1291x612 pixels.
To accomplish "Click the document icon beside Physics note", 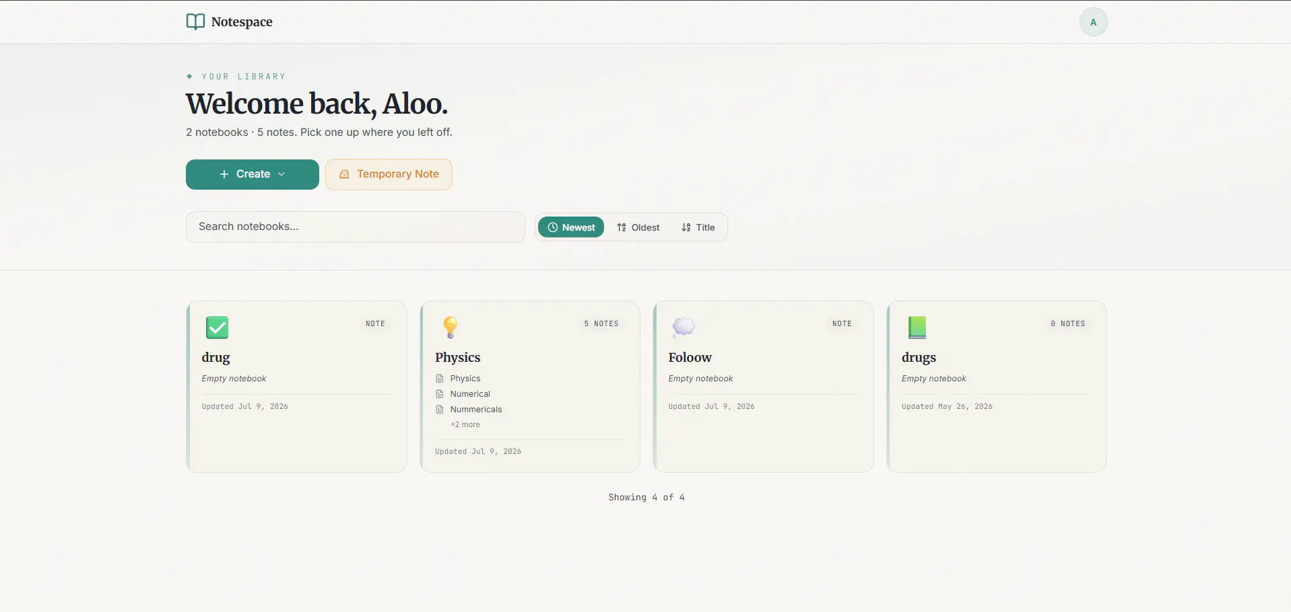I will 440,379.
